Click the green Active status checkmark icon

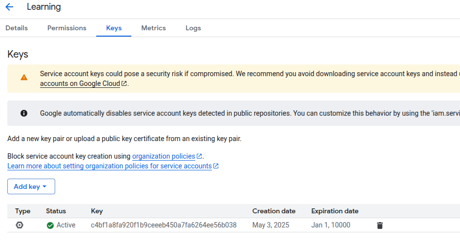click(x=50, y=225)
